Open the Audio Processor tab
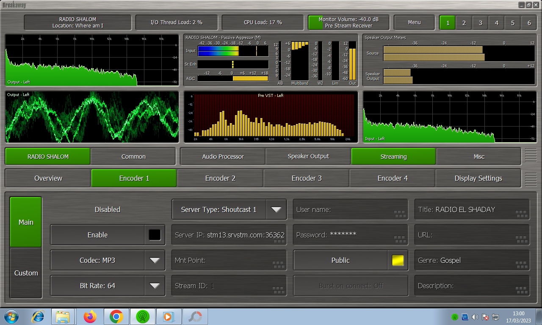542x325 pixels. click(223, 156)
